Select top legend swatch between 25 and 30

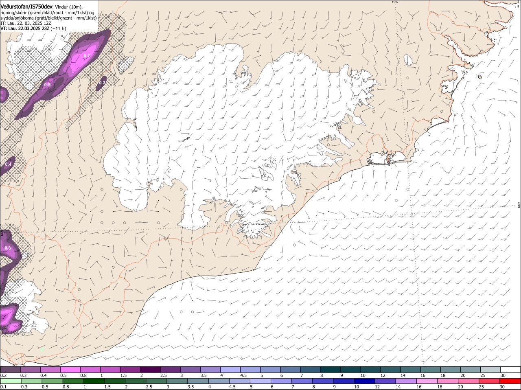(x=491, y=370)
